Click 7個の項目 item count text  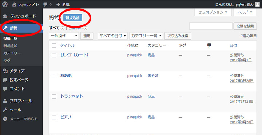pyautogui.click(x=249, y=36)
